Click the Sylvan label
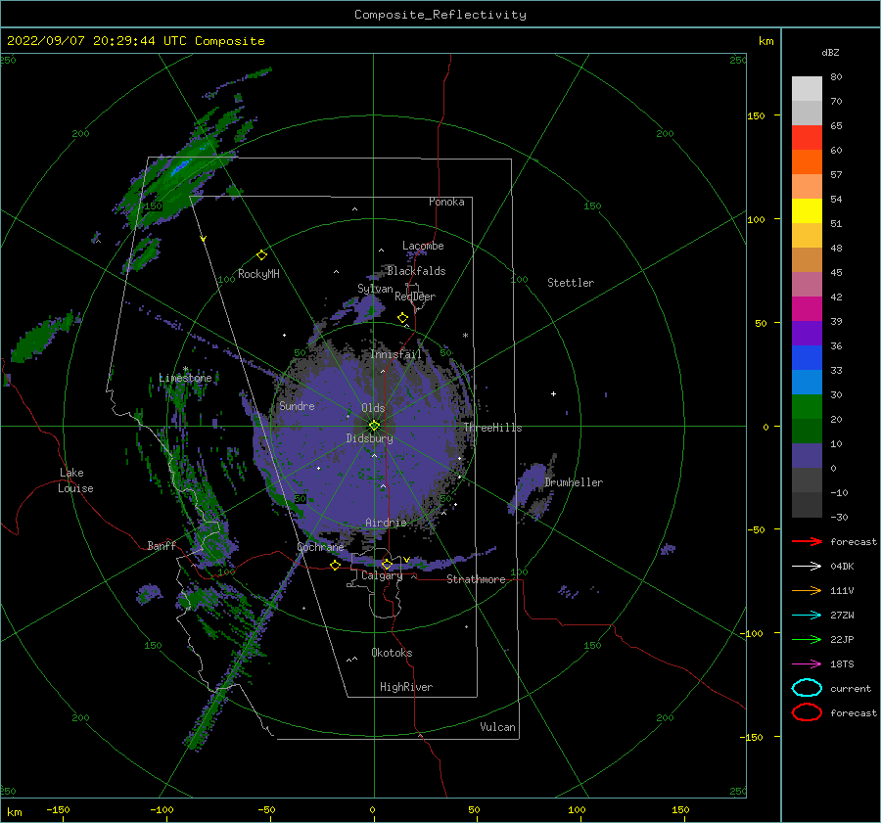This screenshot has height=823, width=881. [375, 289]
